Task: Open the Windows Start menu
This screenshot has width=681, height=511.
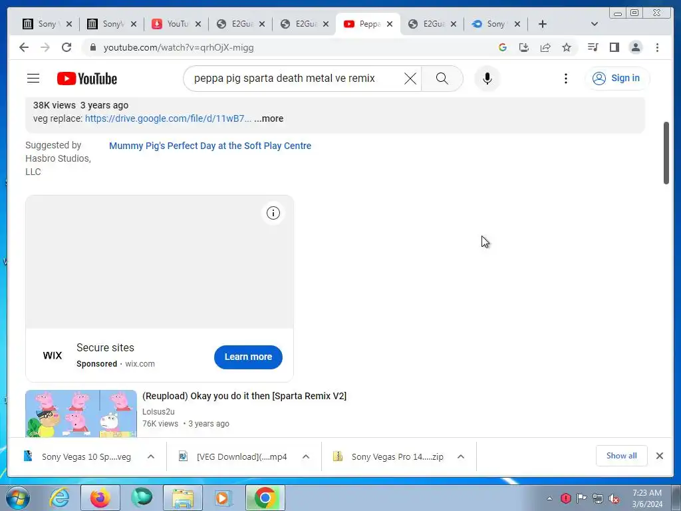Action: click(x=17, y=498)
